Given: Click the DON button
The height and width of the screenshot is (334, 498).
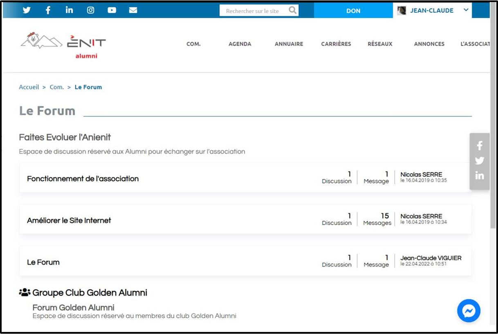Looking at the screenshot, I should point(353,11).
